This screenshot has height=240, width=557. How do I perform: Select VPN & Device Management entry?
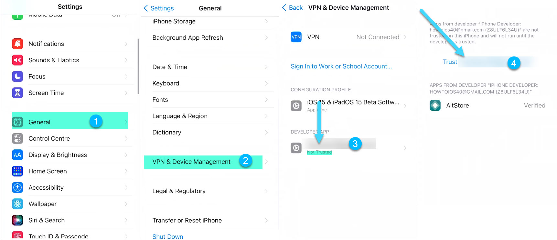click(203, 162)
